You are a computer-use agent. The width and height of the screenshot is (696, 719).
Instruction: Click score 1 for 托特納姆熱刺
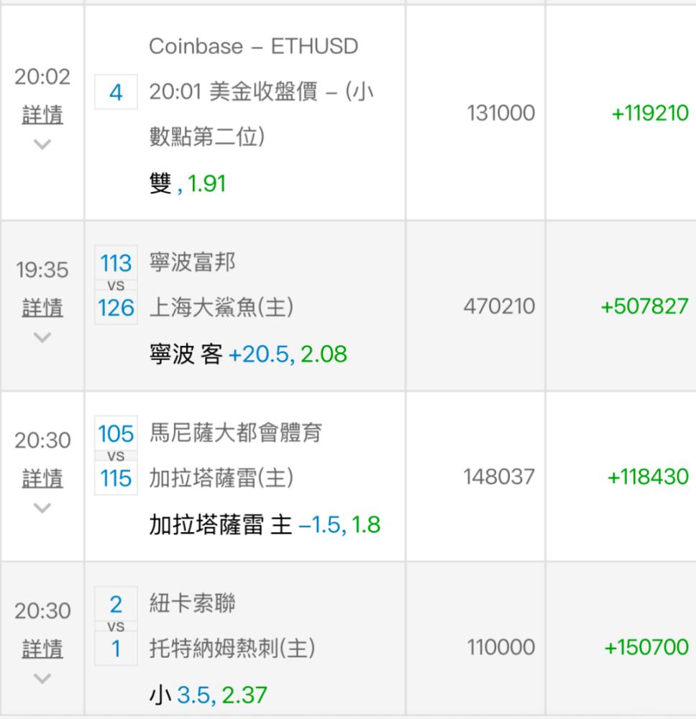point(116,649)
